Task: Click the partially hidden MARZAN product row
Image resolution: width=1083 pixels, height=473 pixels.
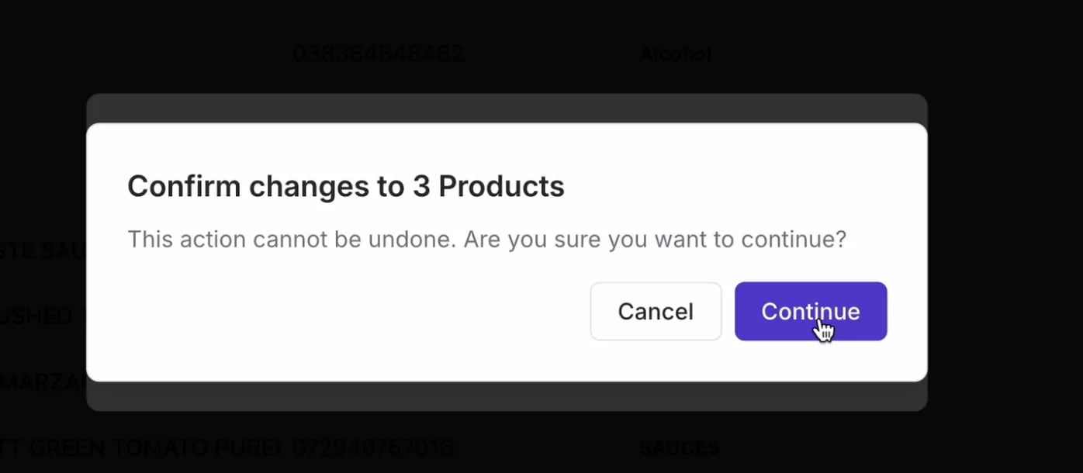Action: (43, 382)
